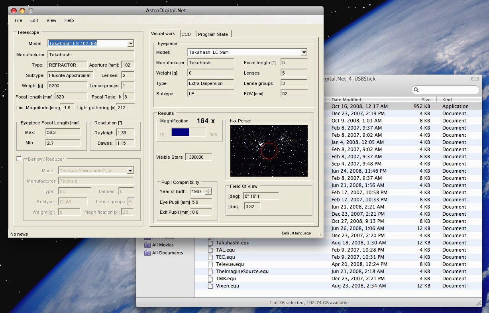
Task: Click the telescope Focal length field showing 820
Action: pos(71,97)
